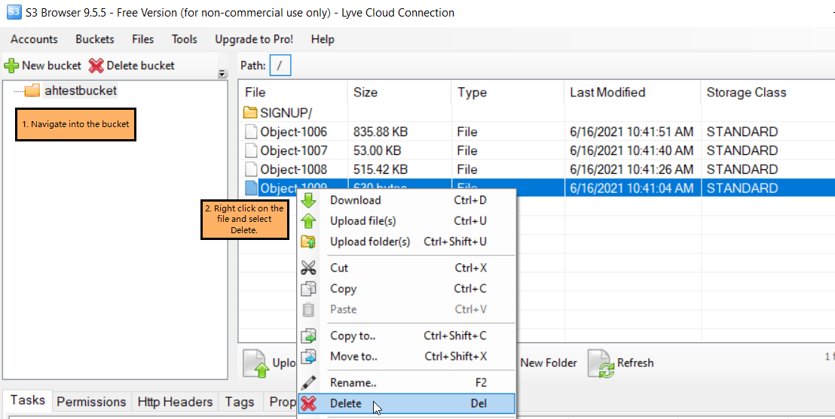Image resolution: width=835 pixels, height=419 pixels.
Task: Click the New Folder button
Action: point(548,363)
